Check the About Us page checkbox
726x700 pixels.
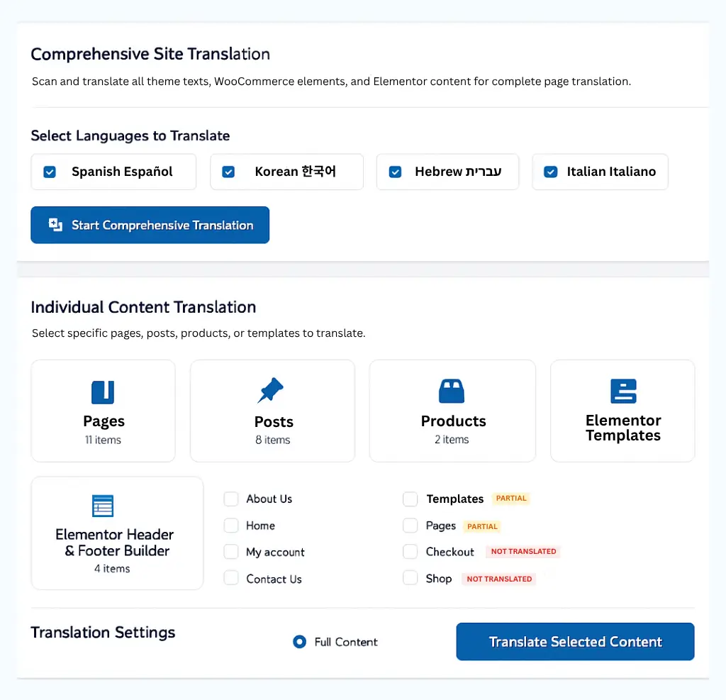point(230,499)
